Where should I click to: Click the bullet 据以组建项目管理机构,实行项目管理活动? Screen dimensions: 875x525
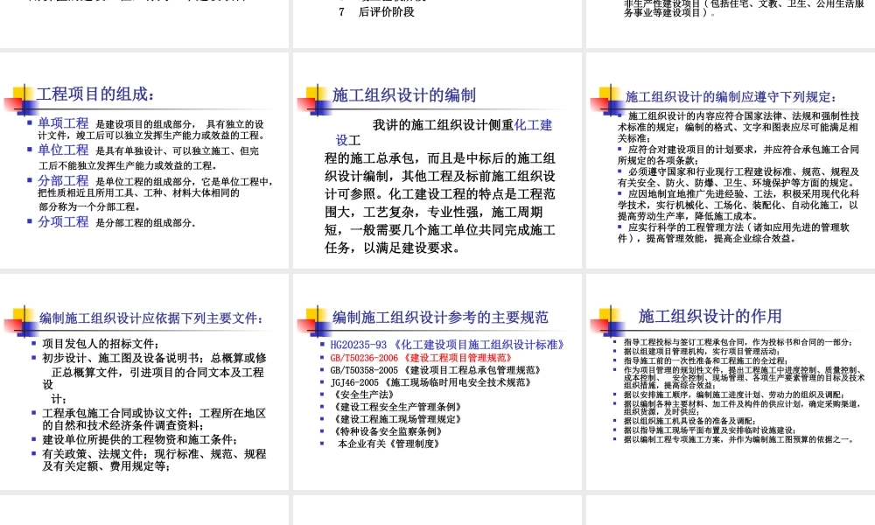click(701, 352)
